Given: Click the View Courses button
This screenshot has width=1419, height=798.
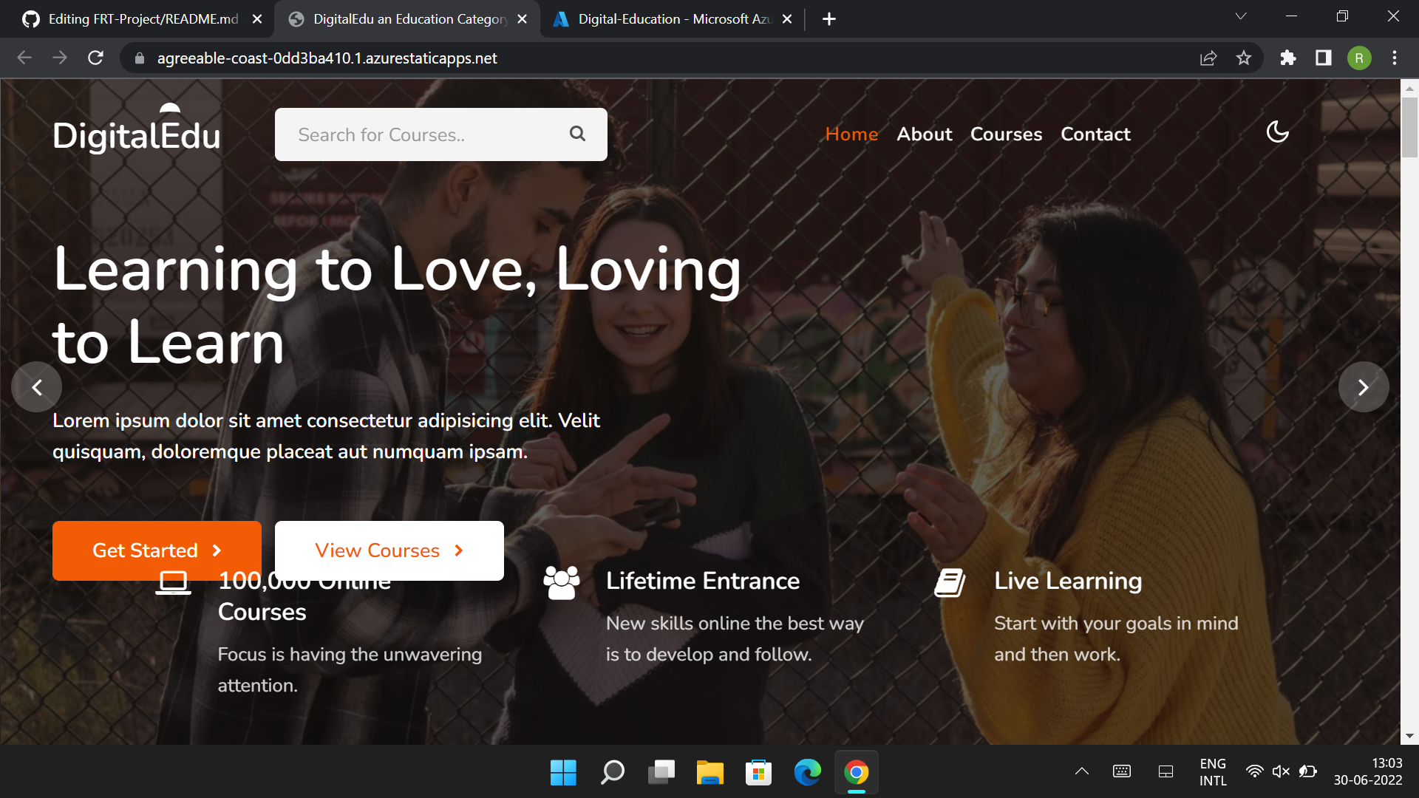Looking at the screenshot, I should click(x=389, y=550).
